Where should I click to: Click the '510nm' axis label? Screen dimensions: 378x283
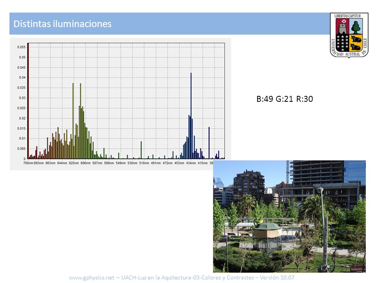coord(144,163)
